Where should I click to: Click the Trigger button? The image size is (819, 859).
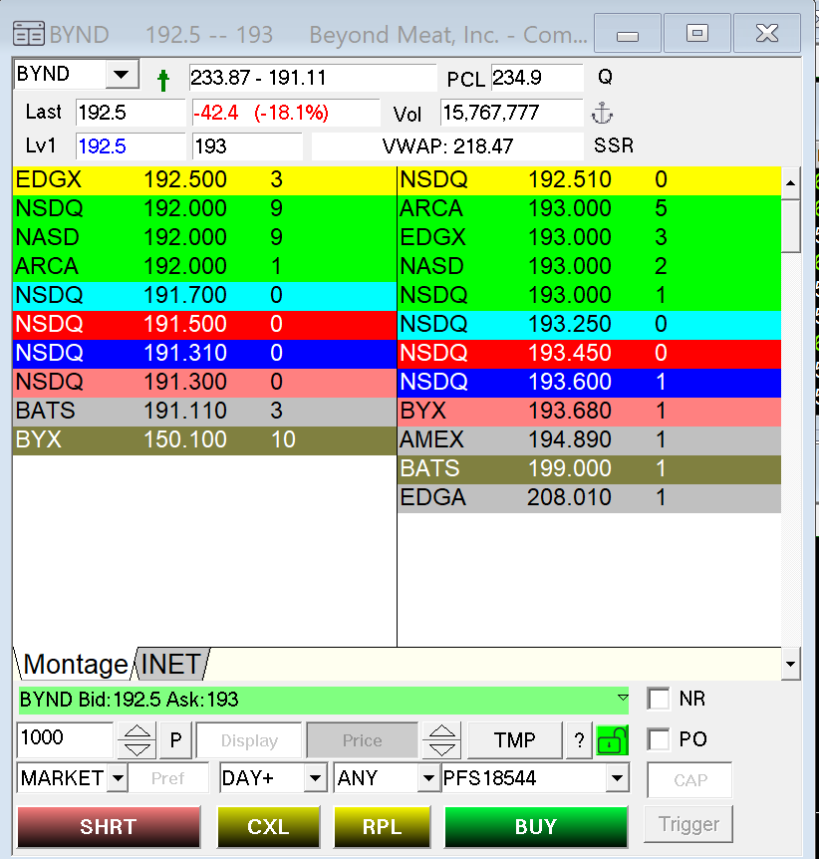[688, 824]
